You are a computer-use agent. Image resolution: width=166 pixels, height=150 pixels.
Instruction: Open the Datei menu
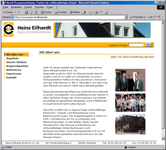pos(5,7)
